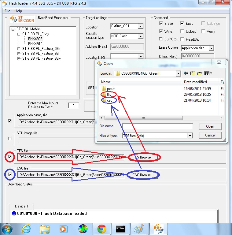Image resolution: width=232 pixels, height=235 pixels.
Task: Switch to Paint on taskbar
Action: pyautogui.click(x=139, y=229)
